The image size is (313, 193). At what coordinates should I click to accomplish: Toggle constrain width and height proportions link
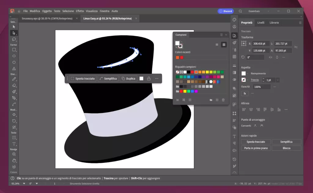(296, 47)
